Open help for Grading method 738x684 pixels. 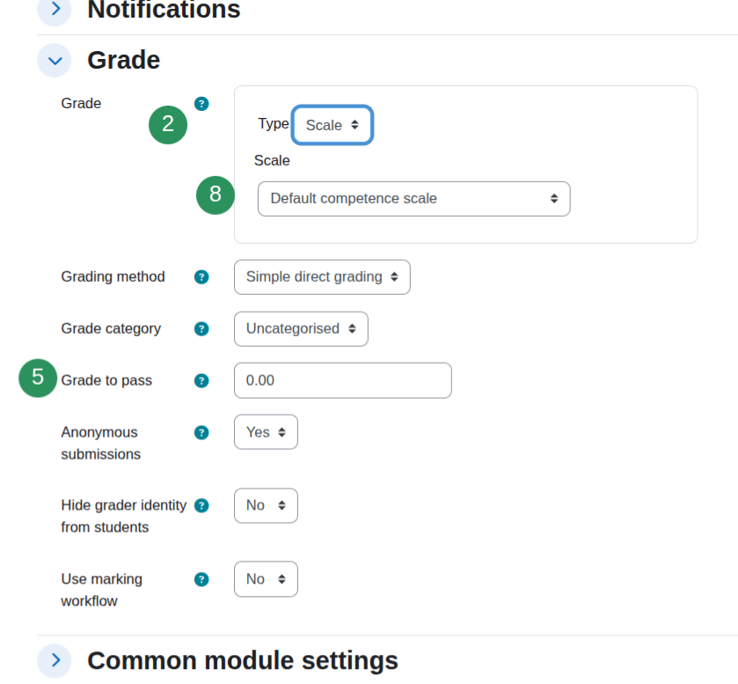point(201,277)
